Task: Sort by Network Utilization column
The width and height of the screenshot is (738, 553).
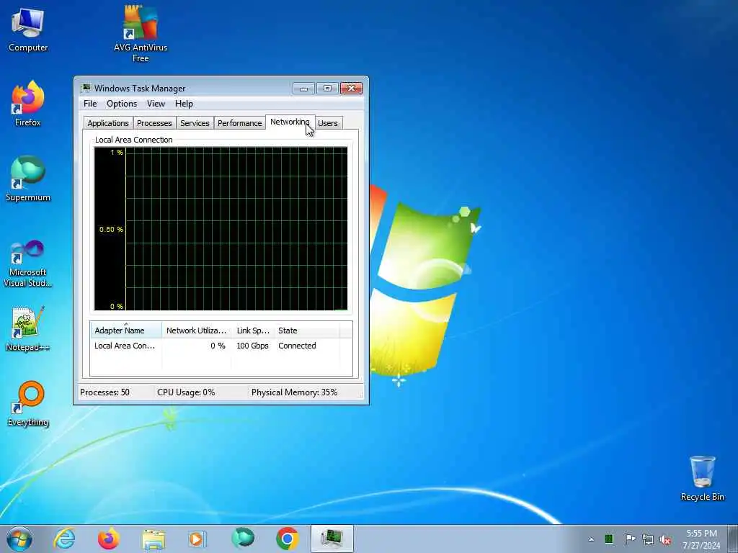Action: tap(196, 330)
